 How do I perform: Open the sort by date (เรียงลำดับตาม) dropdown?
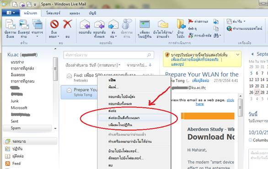click(93, 65)
